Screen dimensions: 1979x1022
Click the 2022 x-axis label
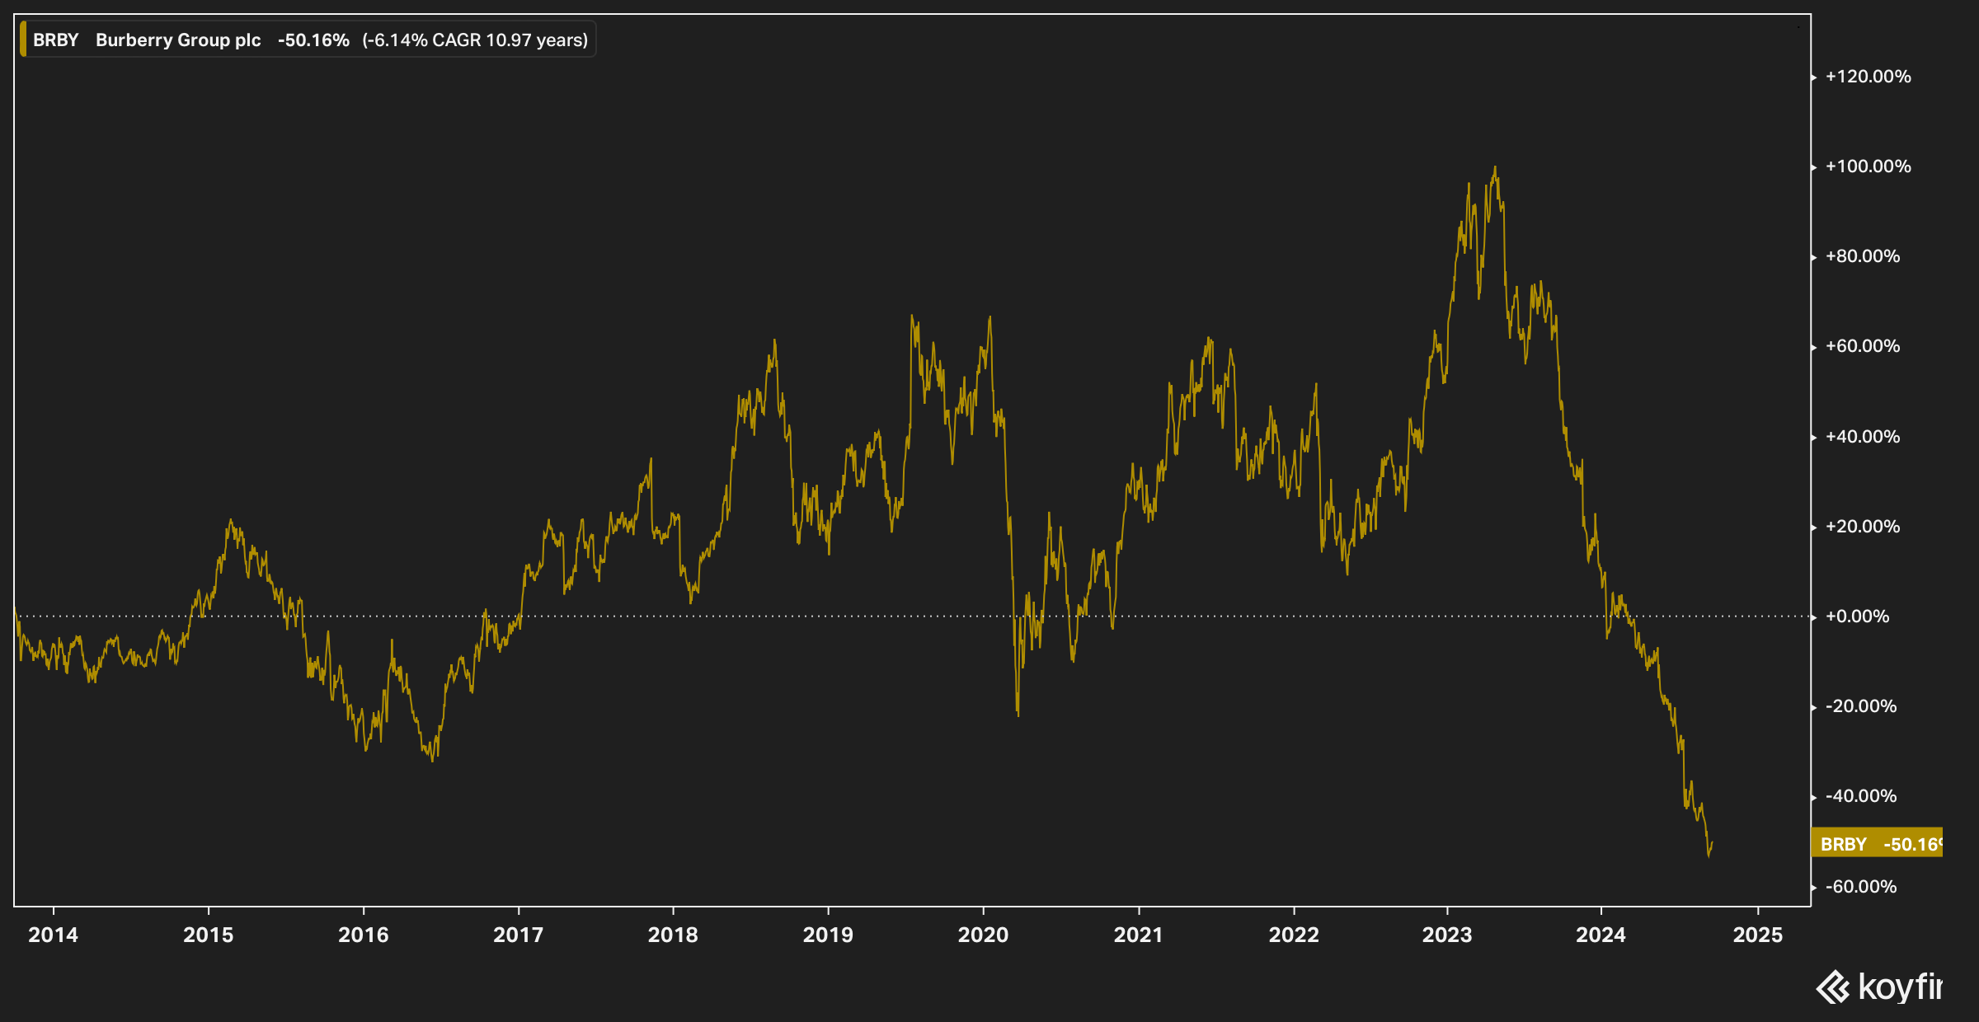[1294, 935]
